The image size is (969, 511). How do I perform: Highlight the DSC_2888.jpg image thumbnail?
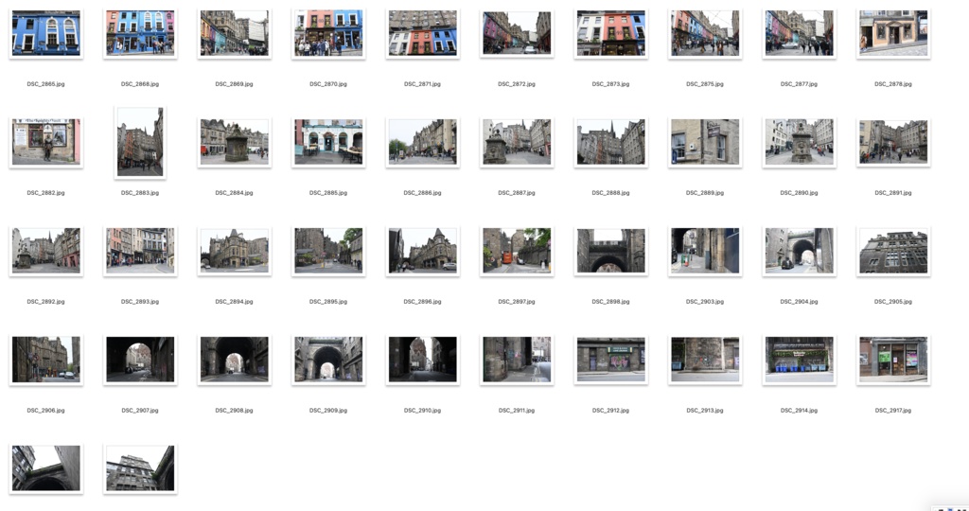(610, 142)
